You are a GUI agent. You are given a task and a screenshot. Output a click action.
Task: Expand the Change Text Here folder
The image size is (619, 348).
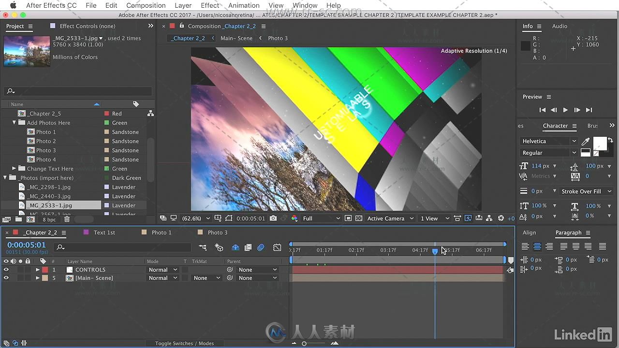15,169
